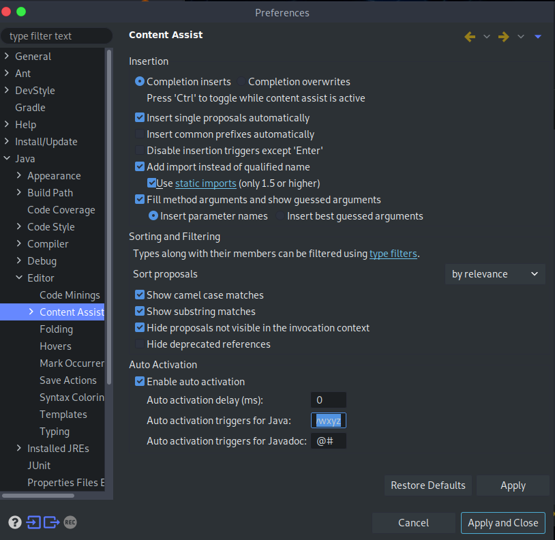Open the type filters link

pos(393,254)
